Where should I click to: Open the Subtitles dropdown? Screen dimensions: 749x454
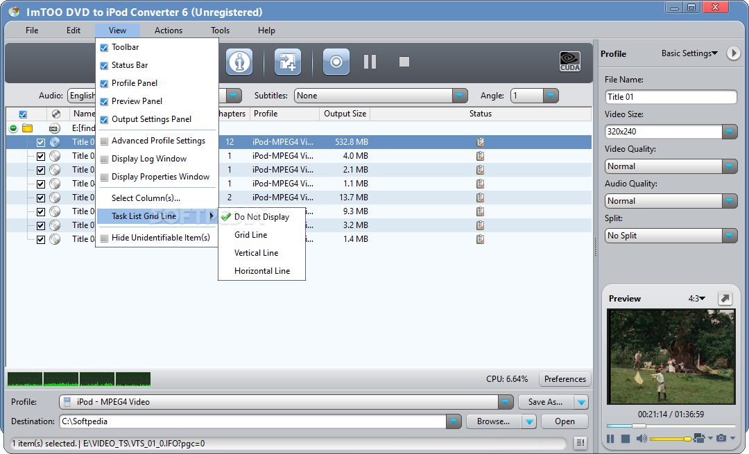tap(460, 96)
